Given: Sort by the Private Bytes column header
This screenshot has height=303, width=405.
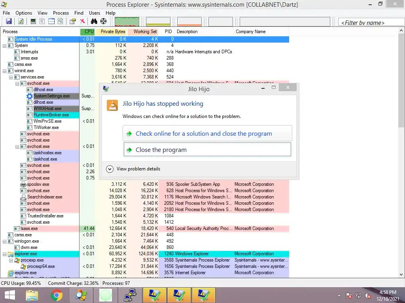Looking at the screenshot, I should pyautogui.click(x=111, y=32).
